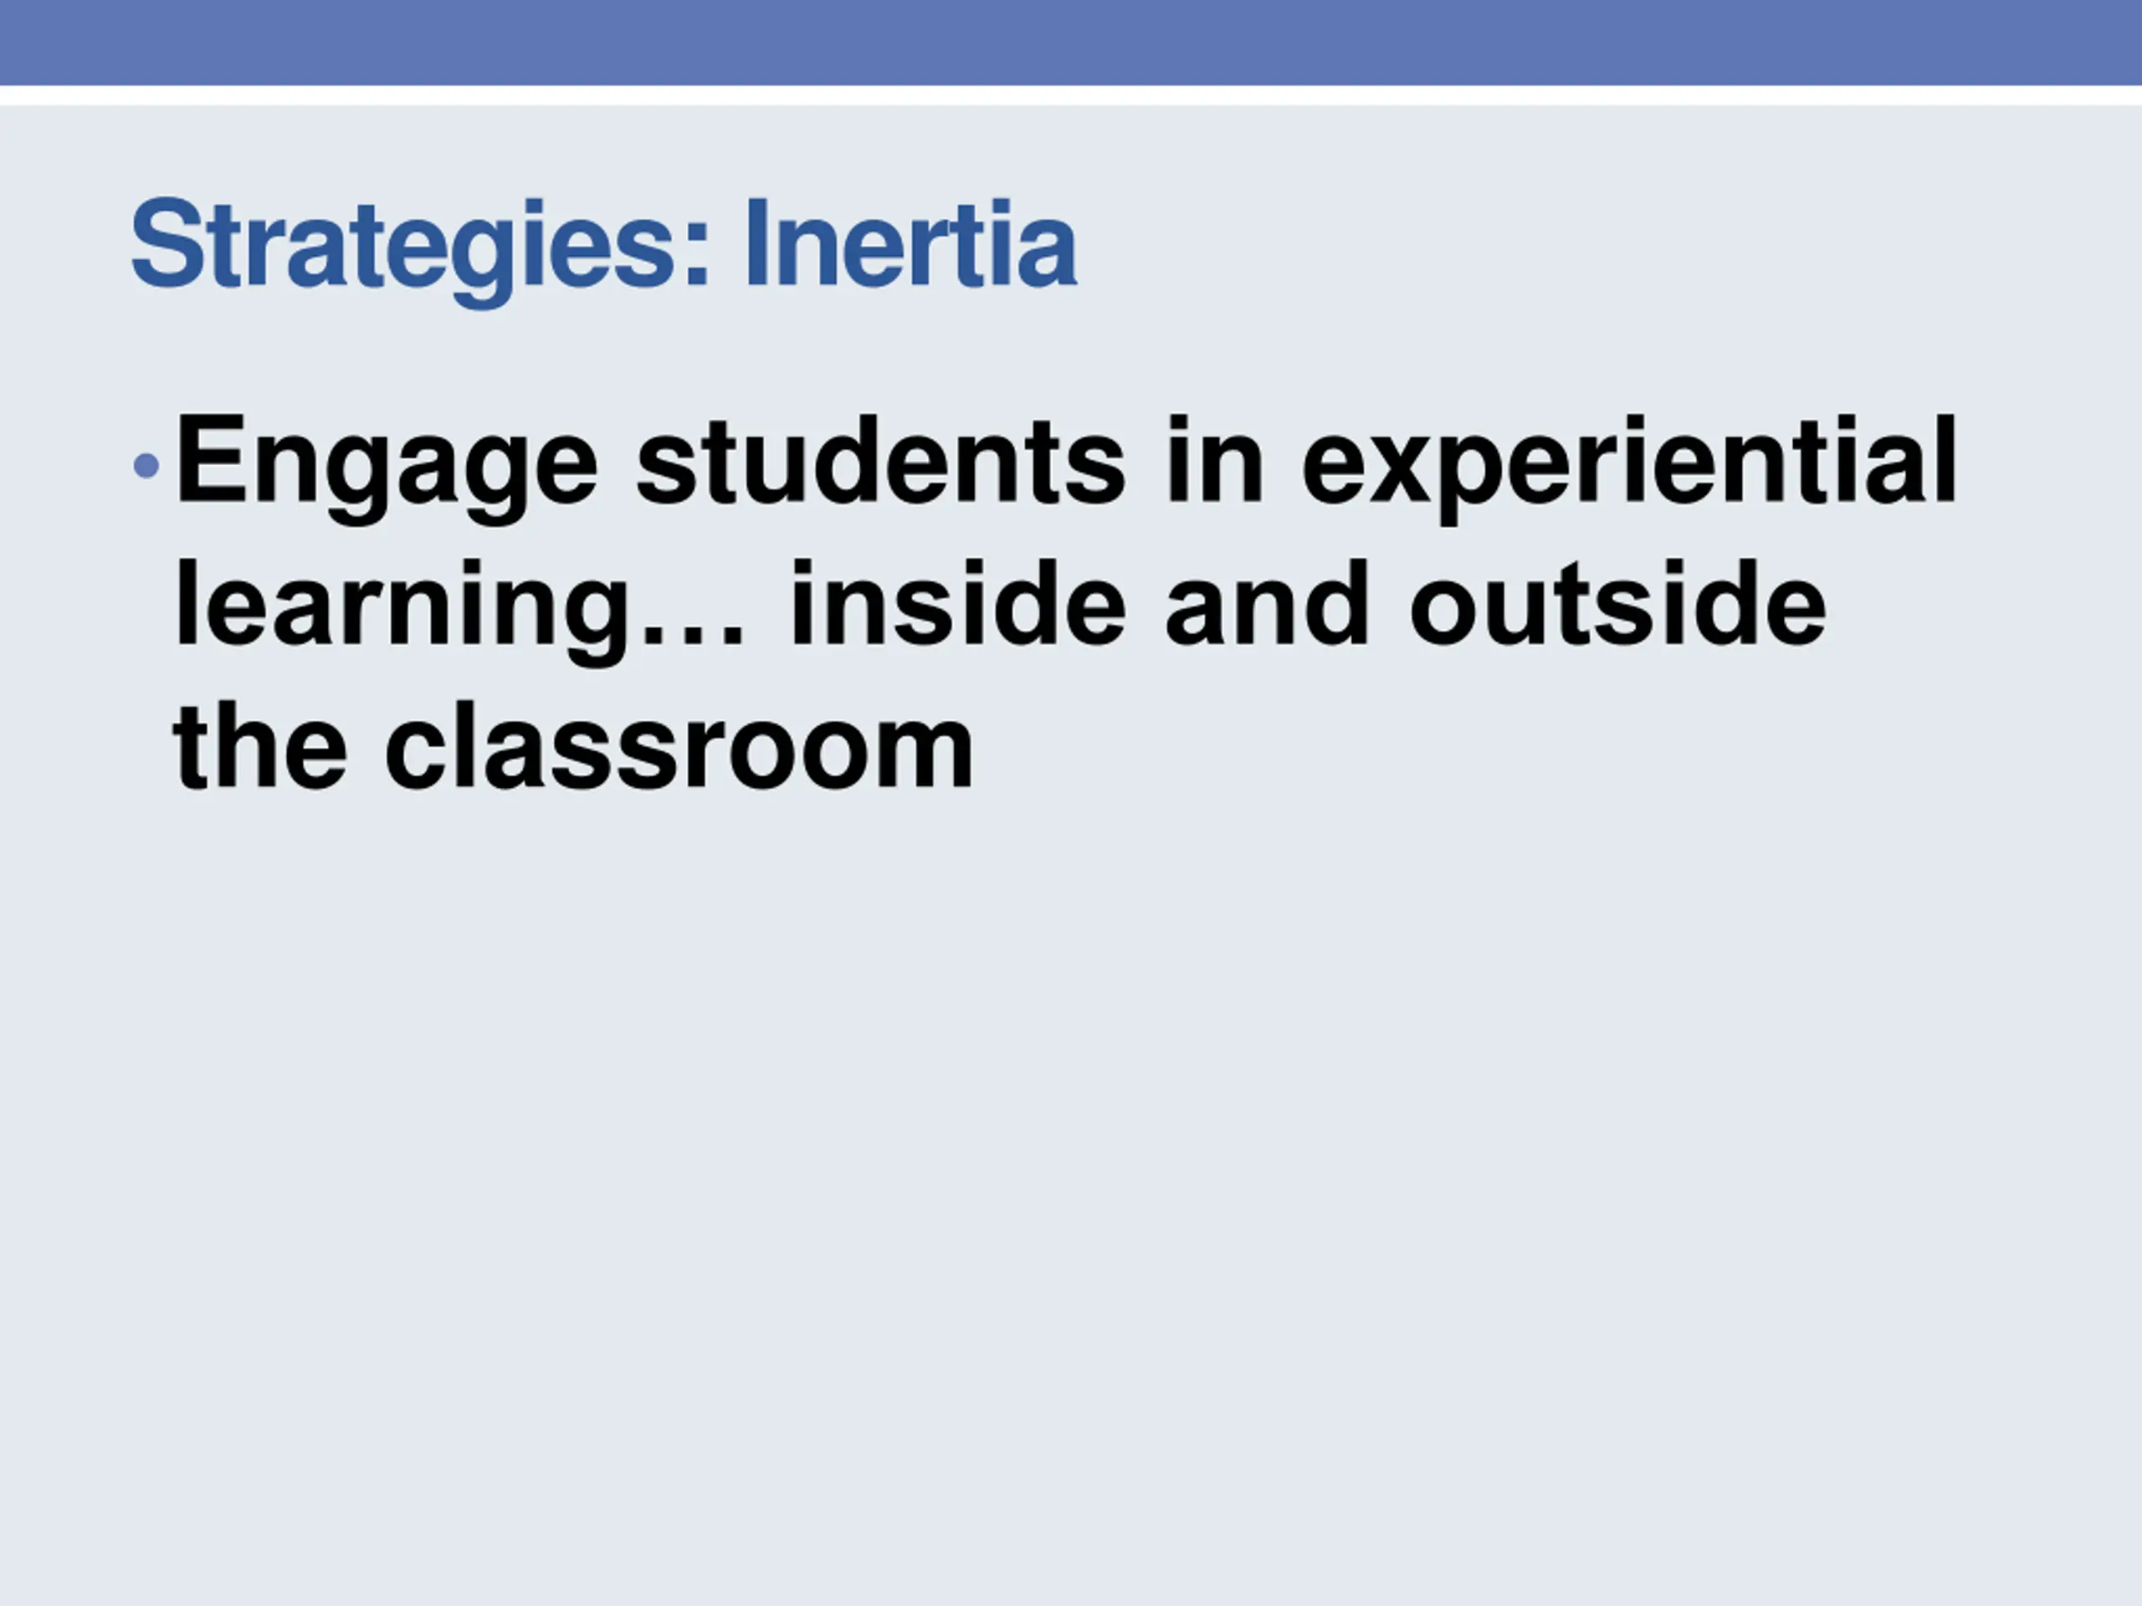
Task: Click the word 'experiential' in the first line
Action: coord(1630,468)
